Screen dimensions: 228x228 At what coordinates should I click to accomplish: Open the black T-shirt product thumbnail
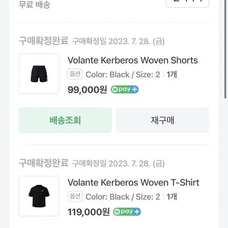[x=39, y=196]
